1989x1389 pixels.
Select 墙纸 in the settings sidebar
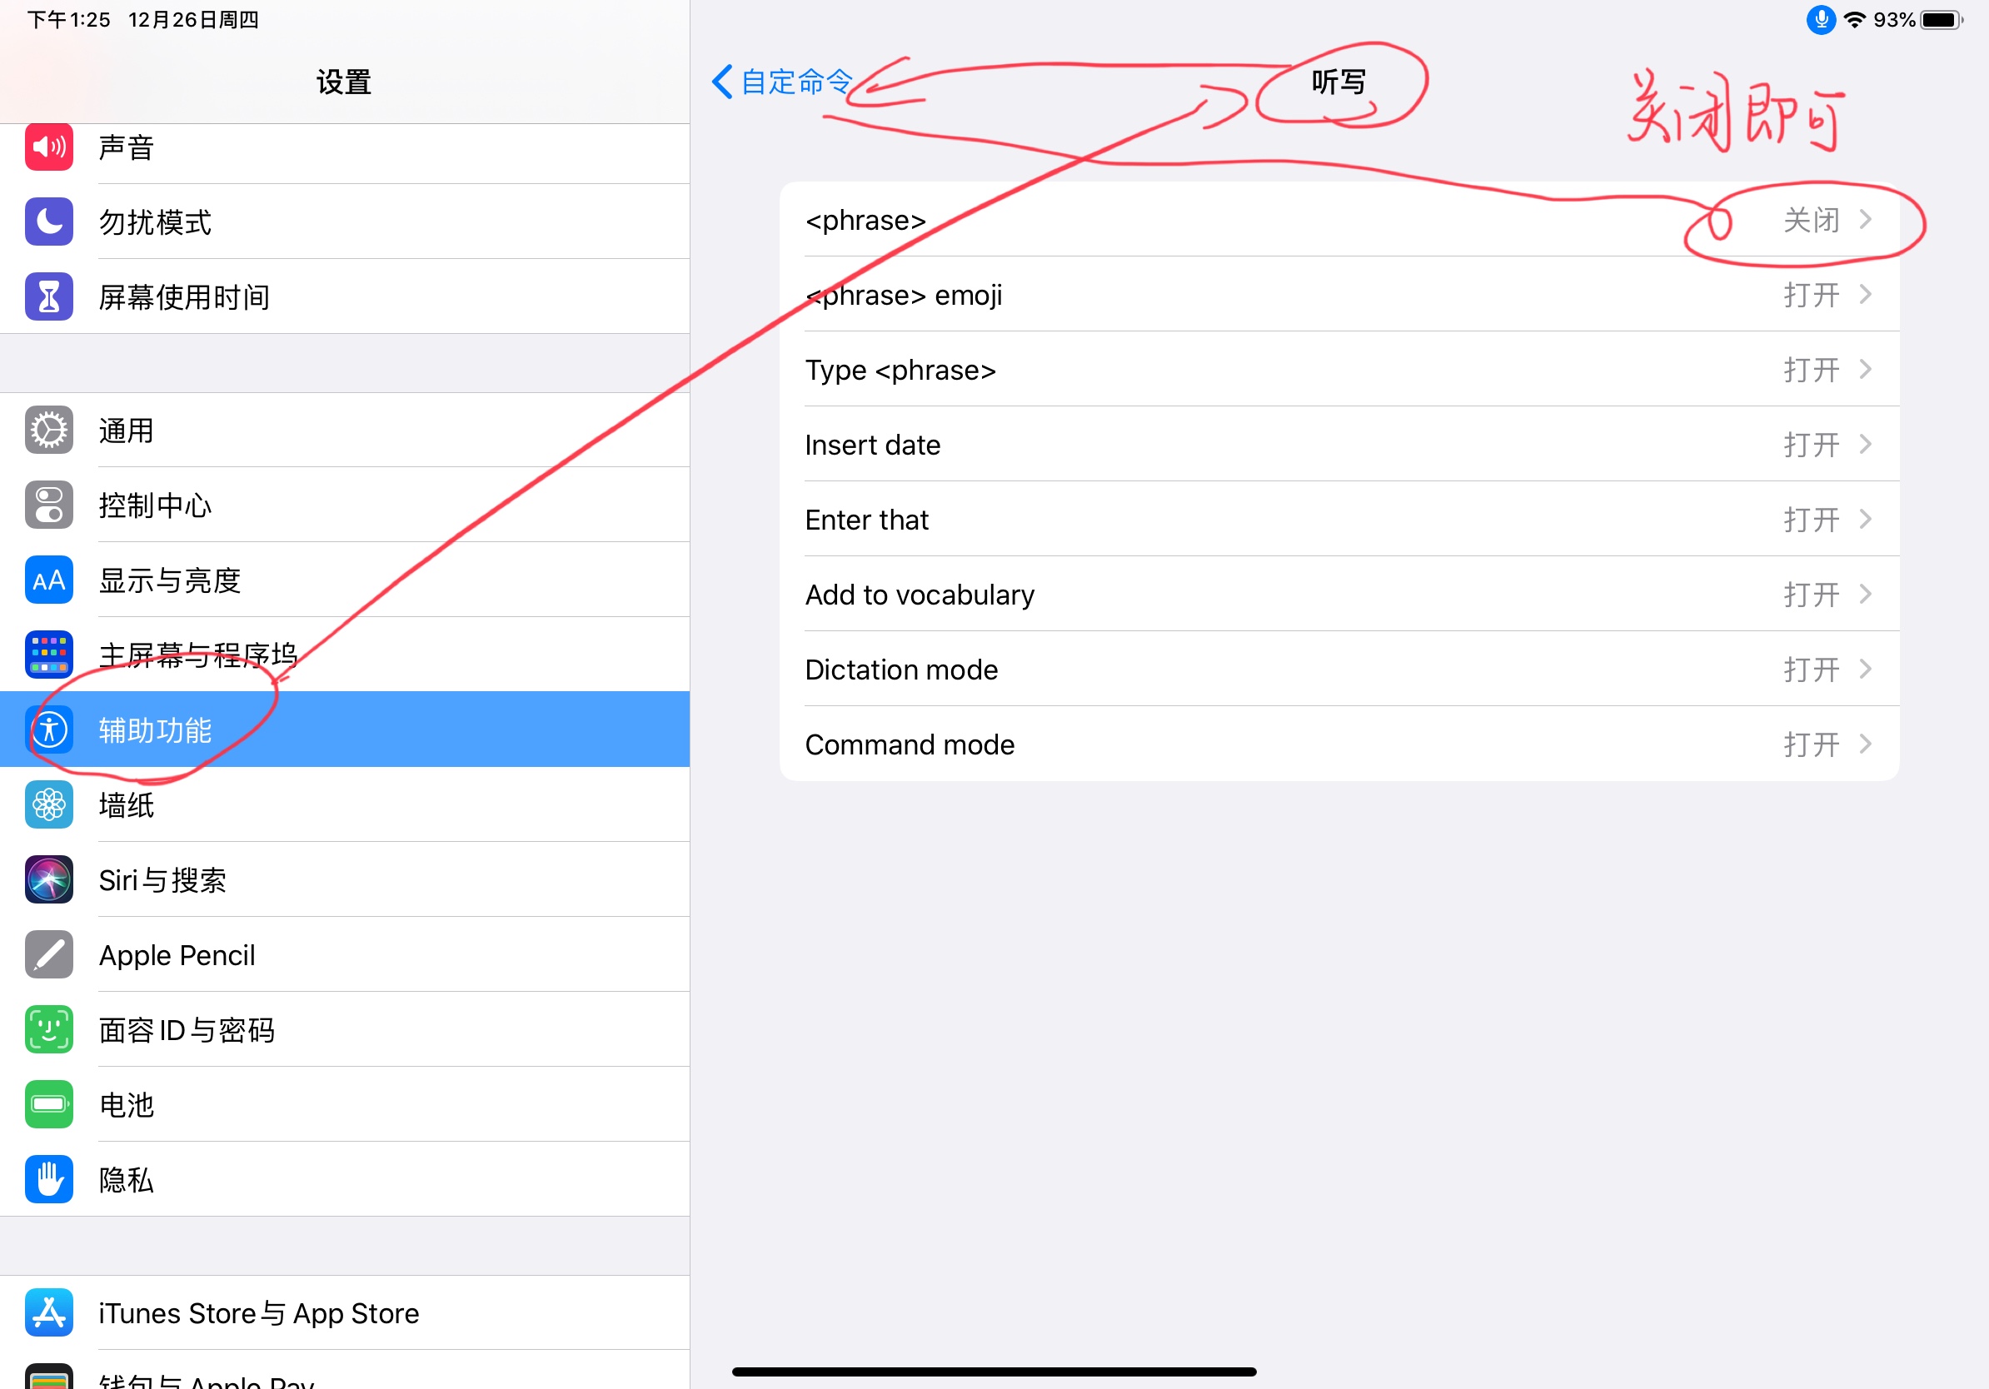(x=345, y=804)
